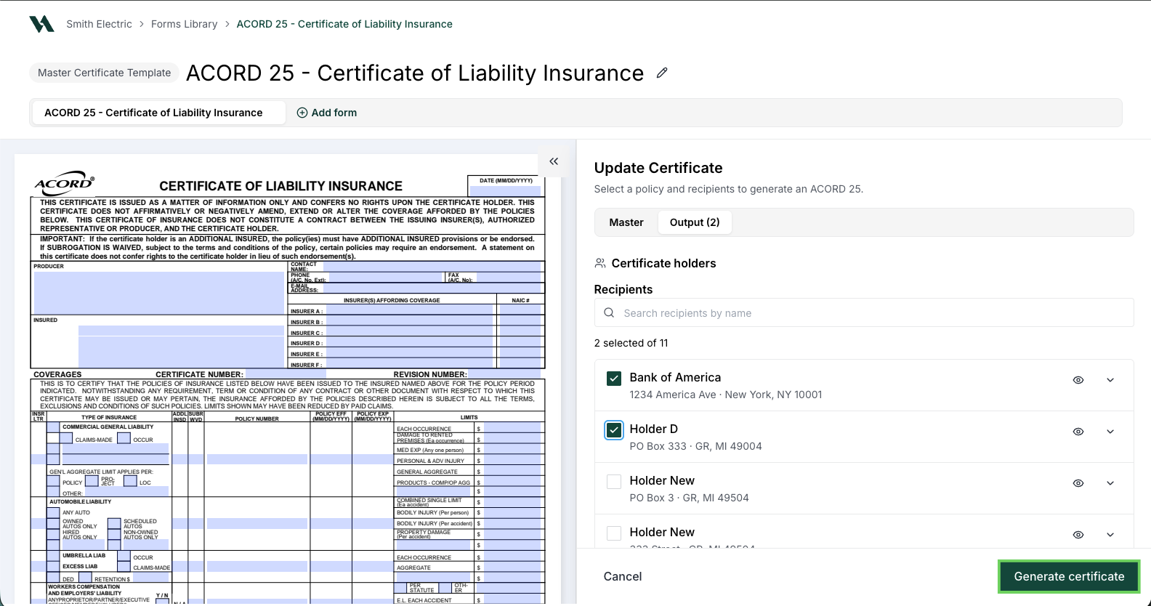Focus the Search recipients by name field
1151x606 pixels.
click(864, 312)
